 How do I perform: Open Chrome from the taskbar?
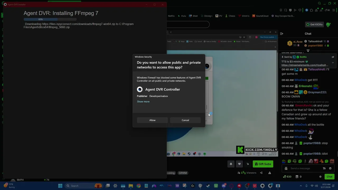(138, 186)
